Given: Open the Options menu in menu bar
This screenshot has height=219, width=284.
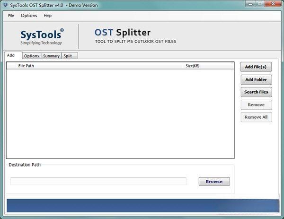Looking at the screenshot, I should (29, 16).
